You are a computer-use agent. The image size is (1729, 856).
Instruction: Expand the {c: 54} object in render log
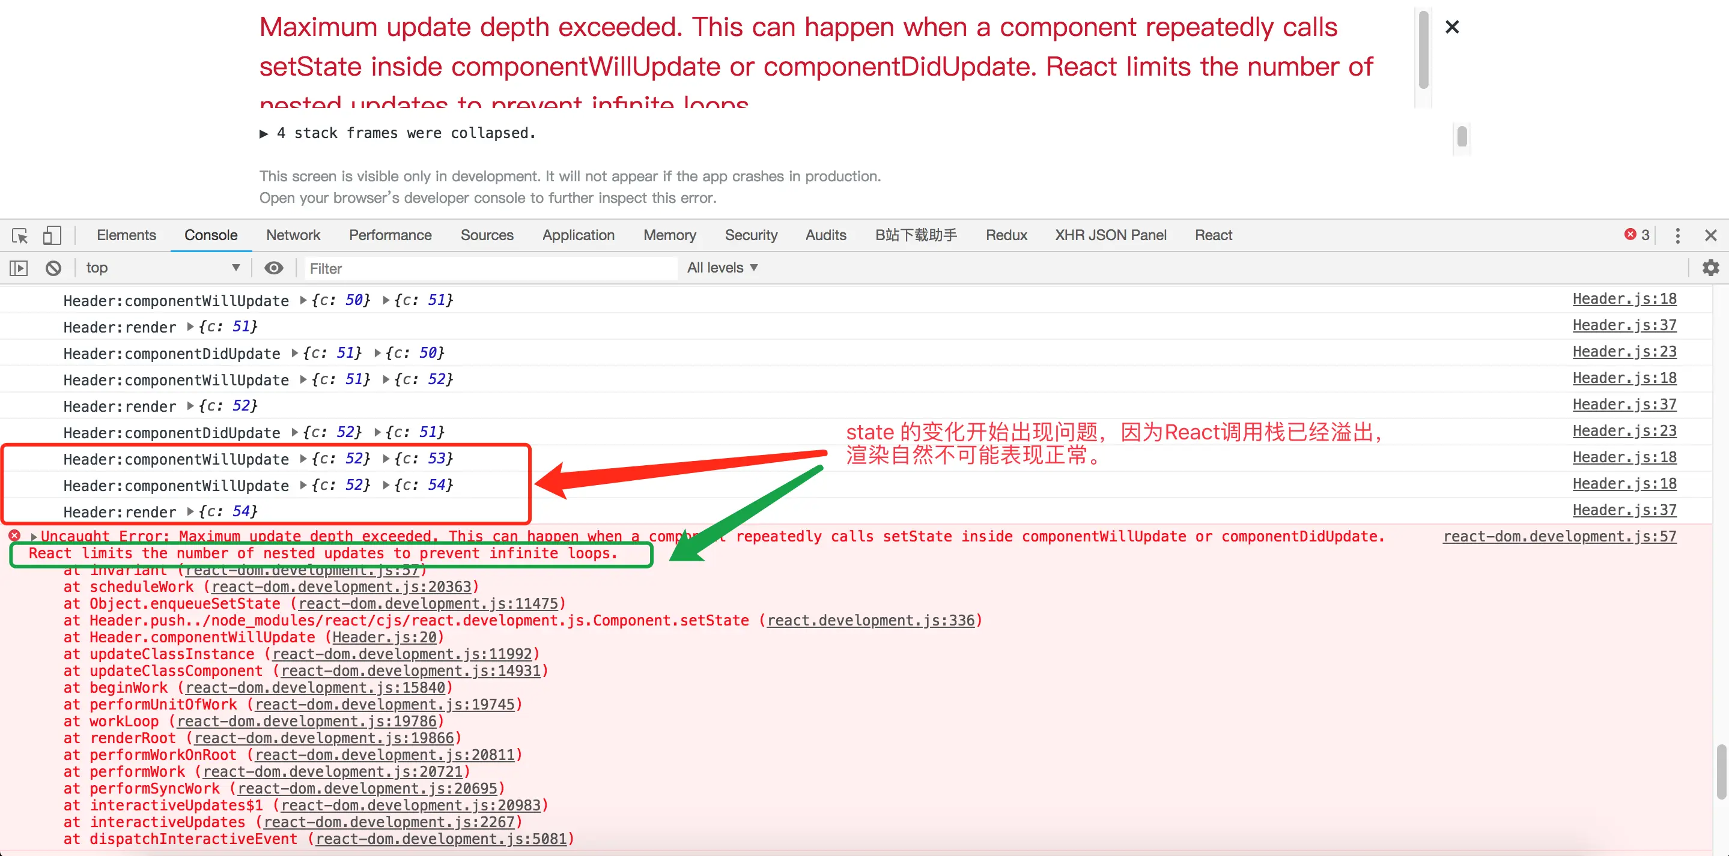[190, 512]
